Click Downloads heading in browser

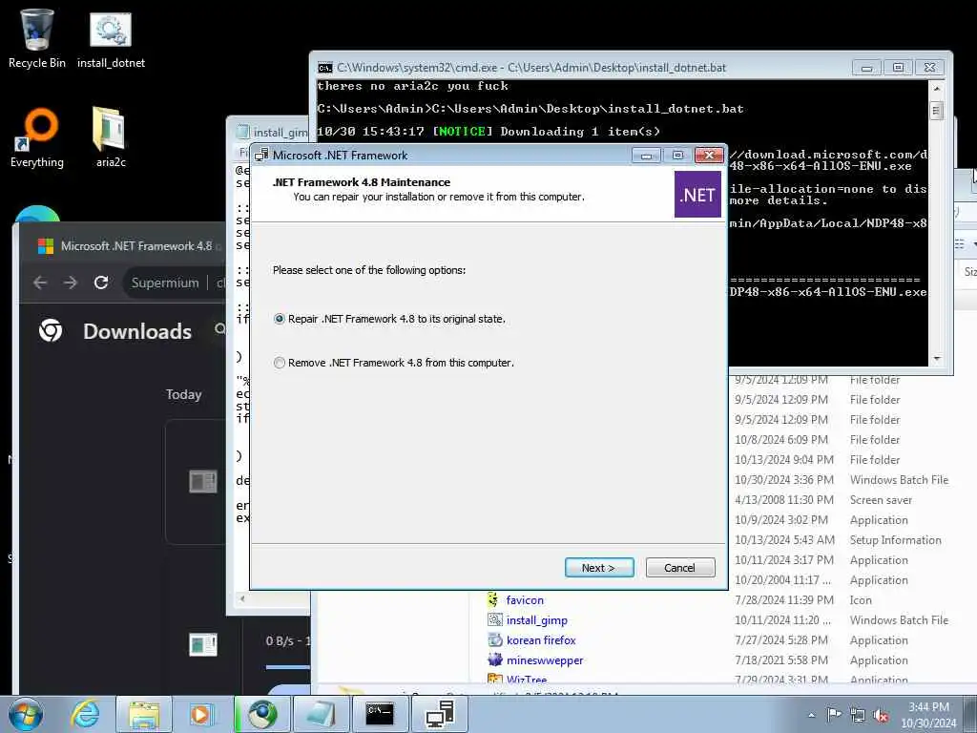click(x=137, y=331)
